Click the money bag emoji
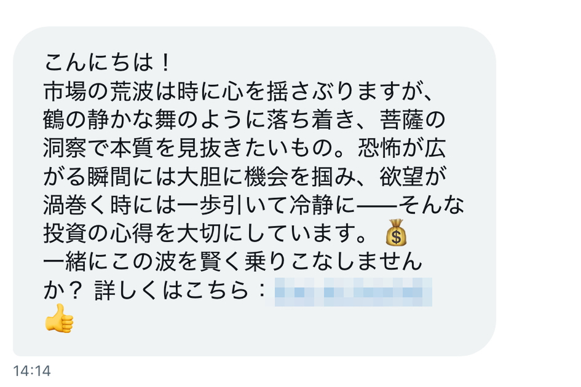The height and width of the screenshot is (387, 581). click(x=396, y=233)
